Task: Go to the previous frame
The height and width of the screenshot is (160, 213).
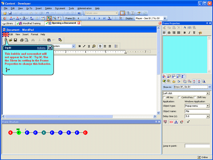Action: pos(94,18)
